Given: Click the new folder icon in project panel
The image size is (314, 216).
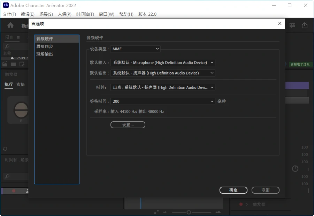Looking at the screenshot, I should 13,64.
